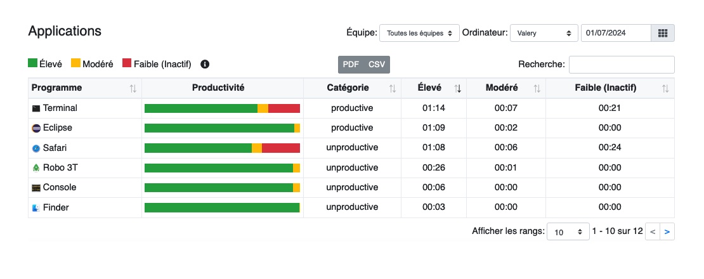Click the Terminal program name
The height and width of the screenshot is (279, 704).
[60, 108]
